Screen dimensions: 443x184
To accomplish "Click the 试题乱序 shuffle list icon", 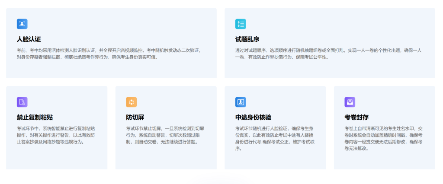I will point(241,24).
